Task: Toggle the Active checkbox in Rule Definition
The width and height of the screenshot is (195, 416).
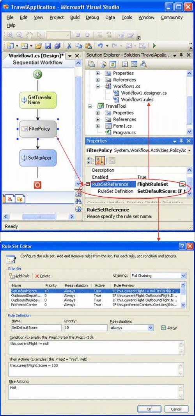Action: [x=163, y=328]
